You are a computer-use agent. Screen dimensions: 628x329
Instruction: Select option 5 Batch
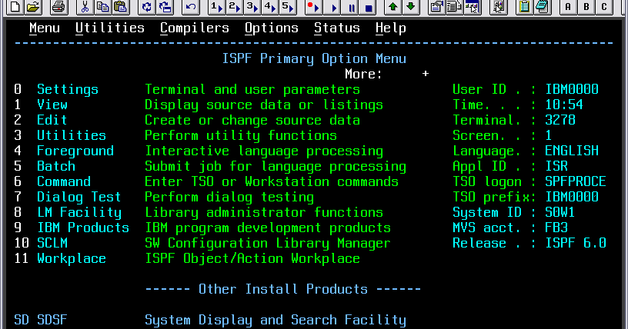(56, 166)
